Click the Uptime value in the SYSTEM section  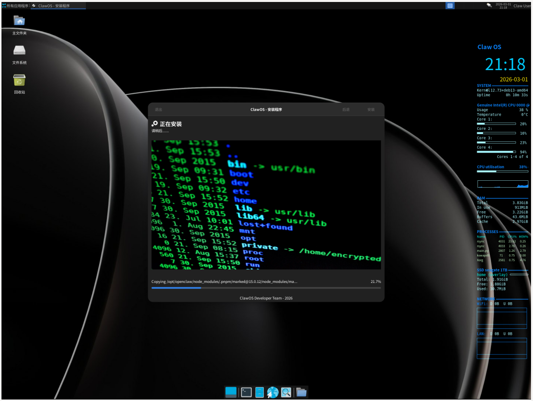(x=517, y=95)
